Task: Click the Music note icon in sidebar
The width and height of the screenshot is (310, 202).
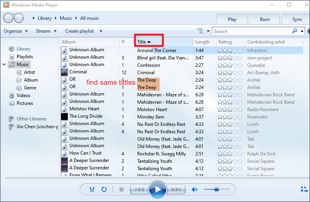Action: (12, 64)
